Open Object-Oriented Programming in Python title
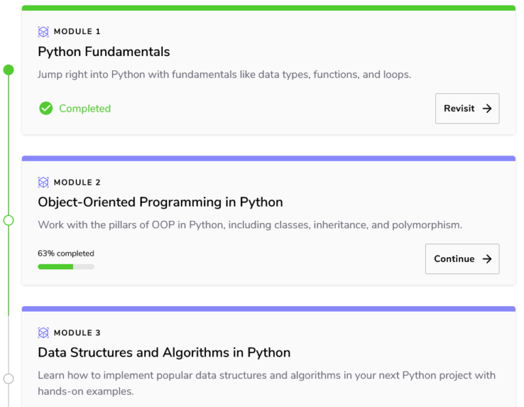Viewport: 524px width, 407px height. click(160, 202)
